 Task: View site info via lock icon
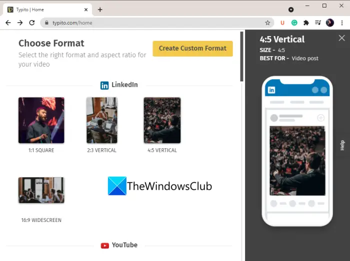point(46,23)
